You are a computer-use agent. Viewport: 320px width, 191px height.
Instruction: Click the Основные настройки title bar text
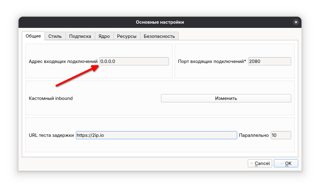[160, 22]
